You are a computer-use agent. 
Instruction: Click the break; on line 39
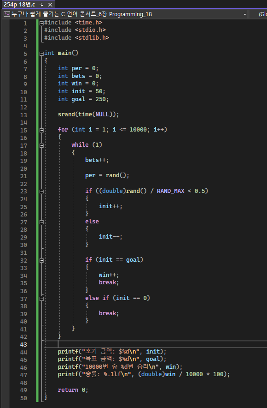point(109,313)
